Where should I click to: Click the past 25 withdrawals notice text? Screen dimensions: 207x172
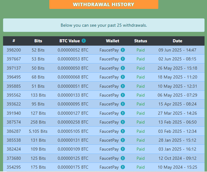click(104, 25)
